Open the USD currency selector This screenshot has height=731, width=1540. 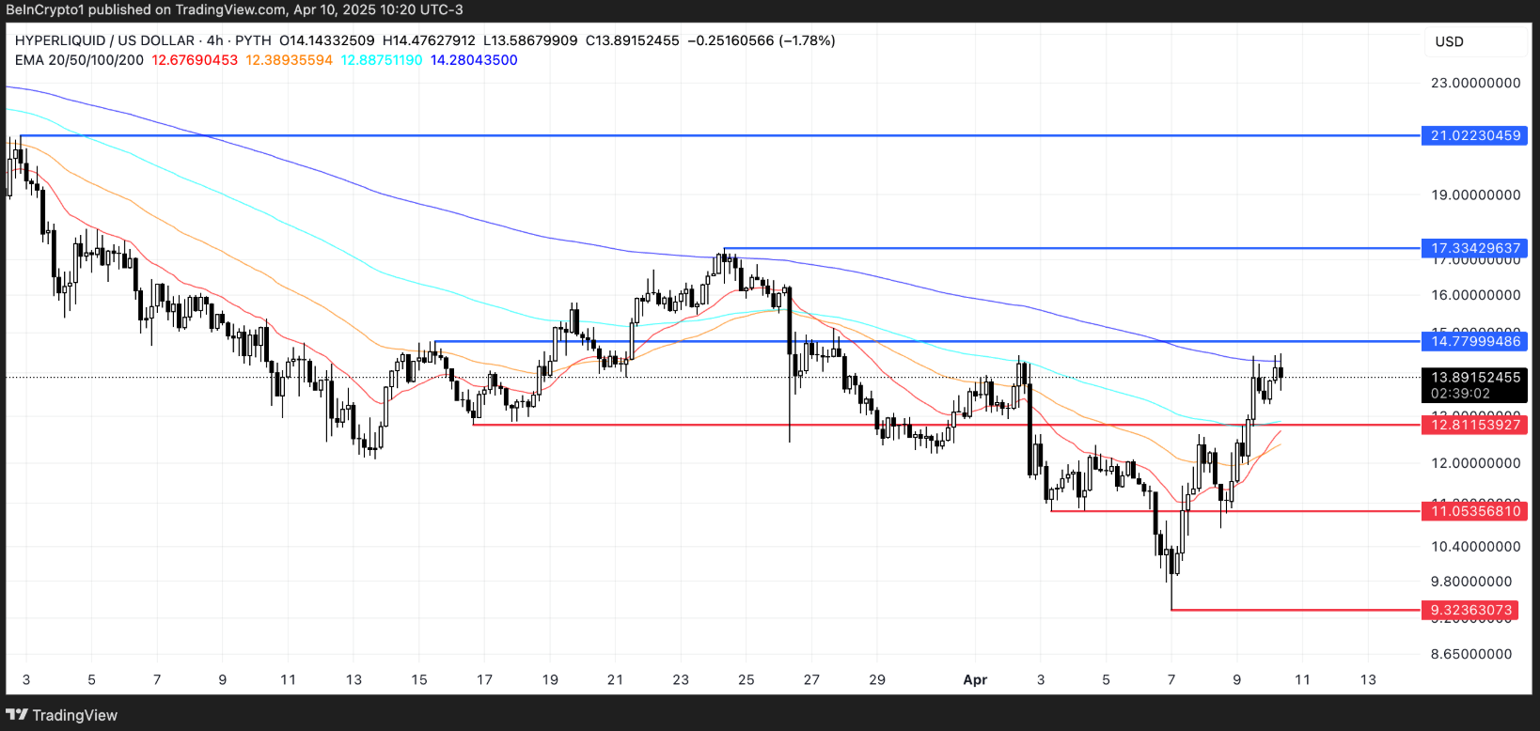click(1449, 41)
